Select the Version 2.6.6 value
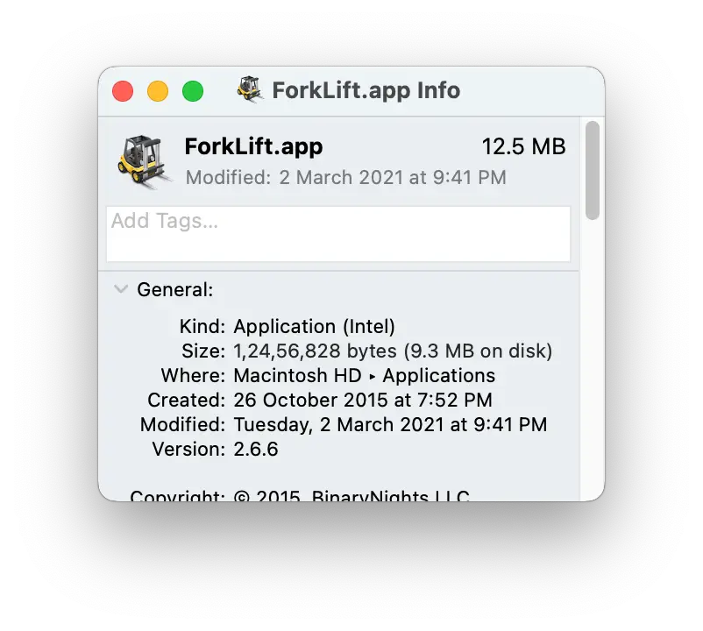 256,449
